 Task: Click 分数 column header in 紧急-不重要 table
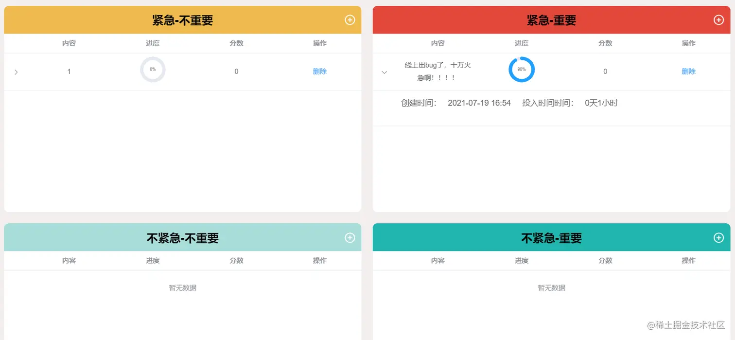236,43
